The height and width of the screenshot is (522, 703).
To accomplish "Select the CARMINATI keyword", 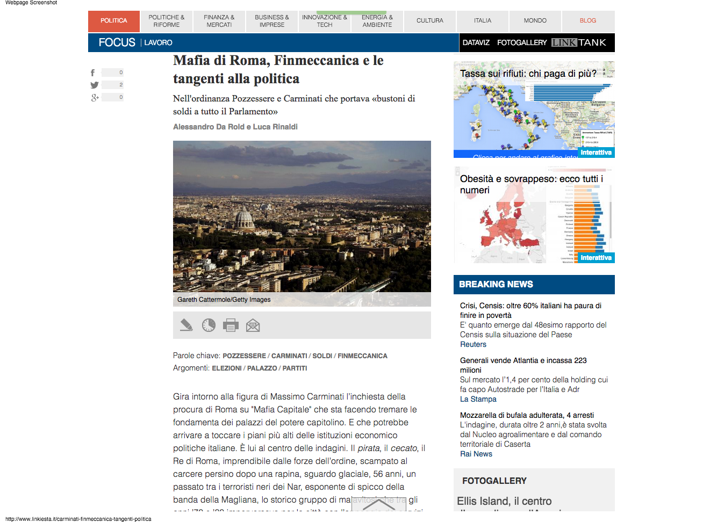I will point(289,356).
